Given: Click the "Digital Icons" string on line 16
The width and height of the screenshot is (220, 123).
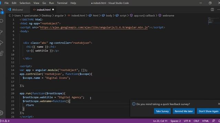Looking at the screenshot, I should (x=57, y=78).
